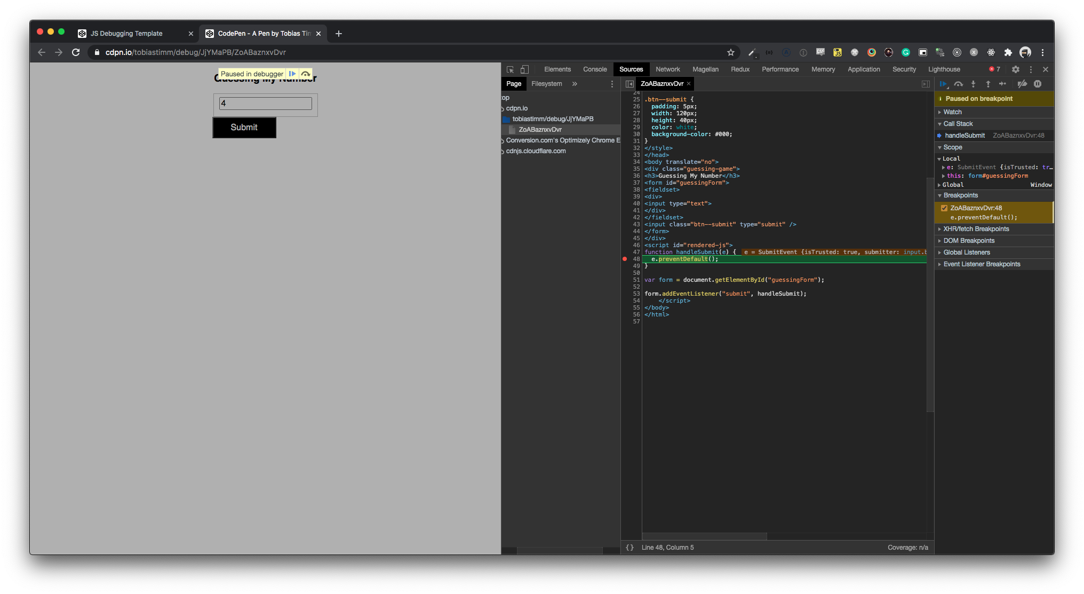Screen dimensions: 1084x594
Task: Focus the guess number text input
Action: [266, 104]
